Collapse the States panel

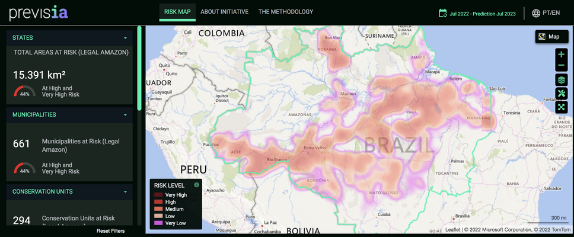(x=125, y=38)
